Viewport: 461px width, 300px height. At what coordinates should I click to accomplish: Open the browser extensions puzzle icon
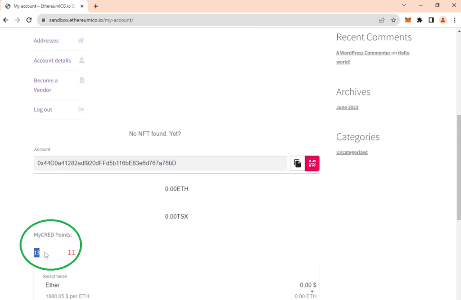(420, 20)
